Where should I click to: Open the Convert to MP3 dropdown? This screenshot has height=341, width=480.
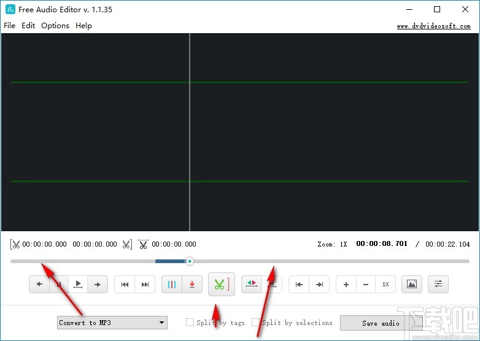coord(112,323)
